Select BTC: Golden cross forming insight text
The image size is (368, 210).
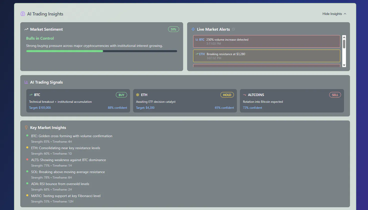click(72, 136)
